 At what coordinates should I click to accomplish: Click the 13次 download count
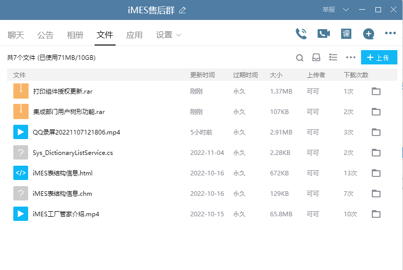350,173
